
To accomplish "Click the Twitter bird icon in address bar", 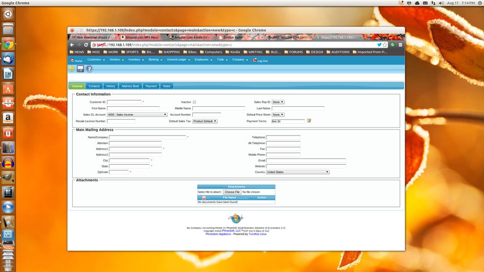I will [x=379, y=45].
